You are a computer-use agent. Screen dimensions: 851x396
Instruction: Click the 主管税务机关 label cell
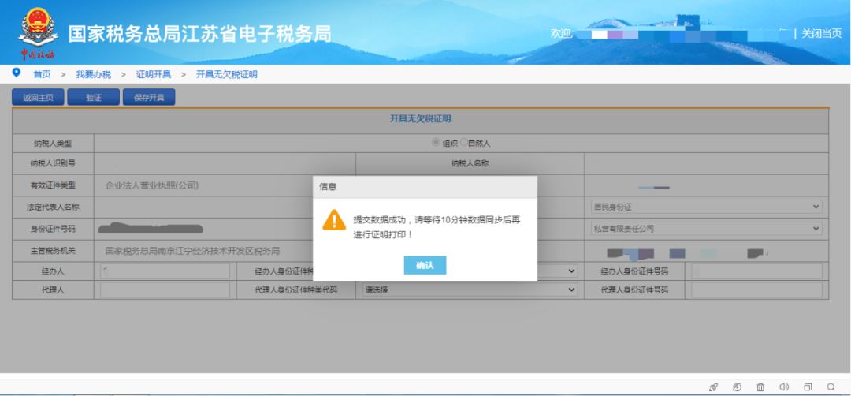click(53, 251)
